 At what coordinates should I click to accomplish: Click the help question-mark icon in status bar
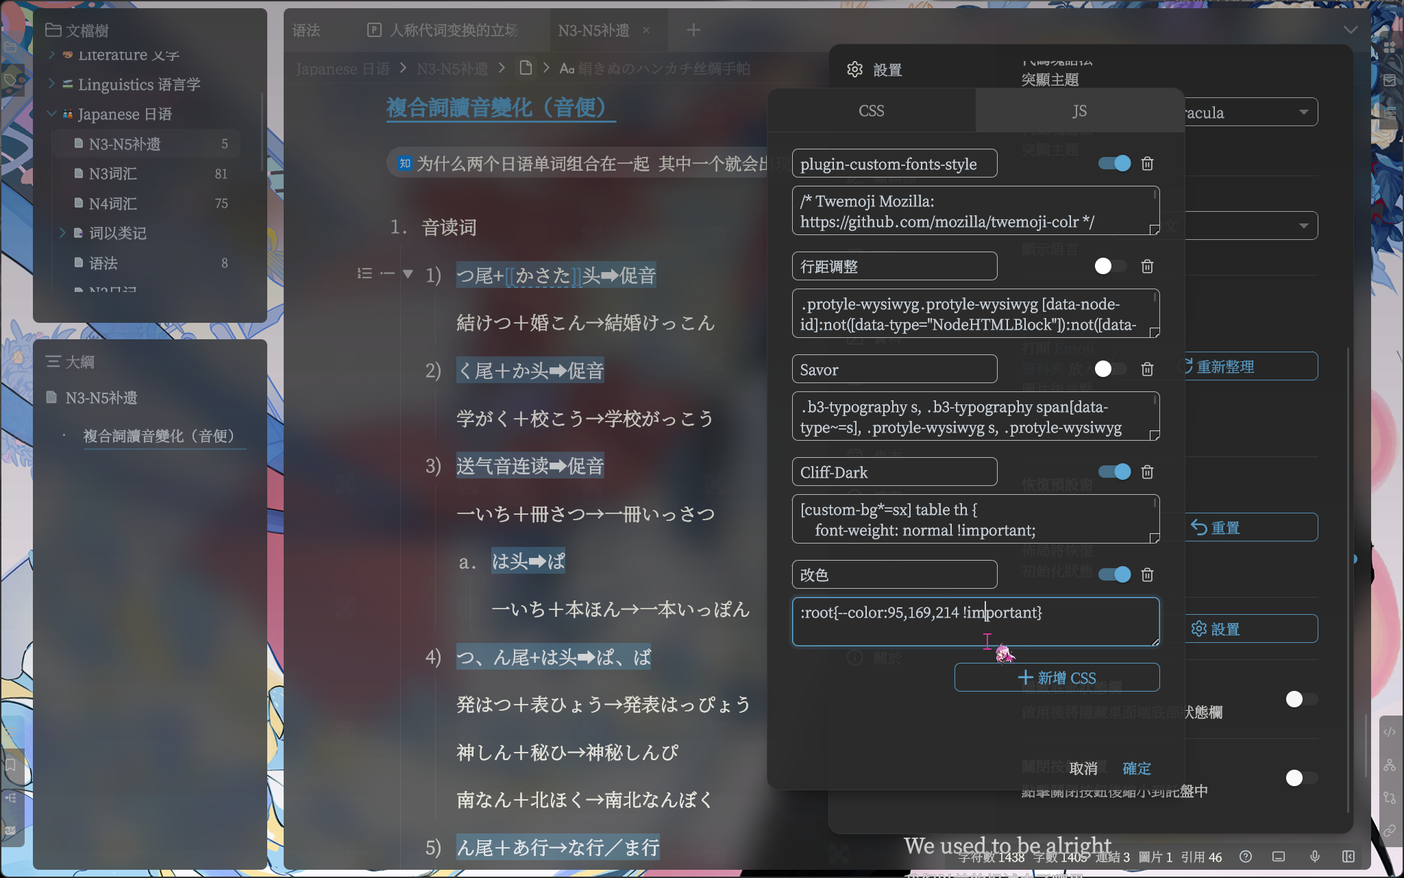tap(1245, 857)
